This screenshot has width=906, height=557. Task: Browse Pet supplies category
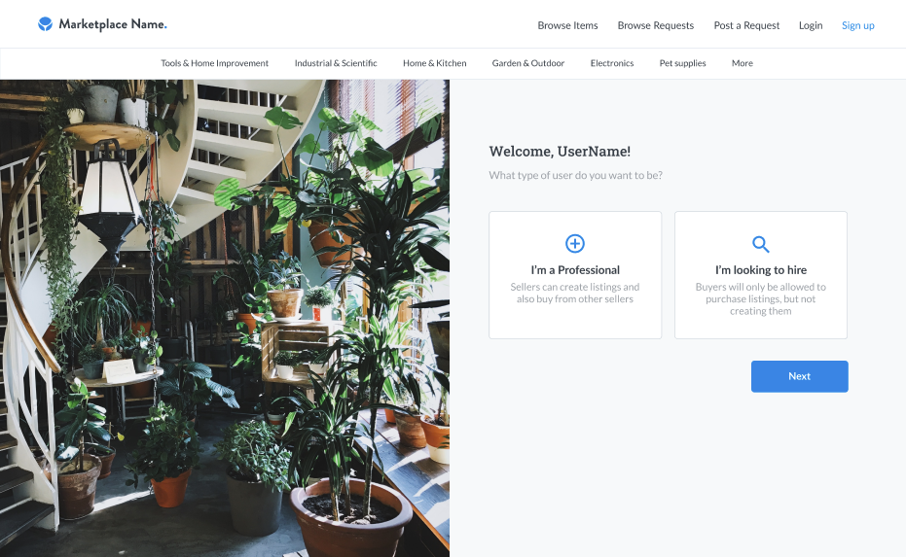pyautogui.click(x=682, y=63)
